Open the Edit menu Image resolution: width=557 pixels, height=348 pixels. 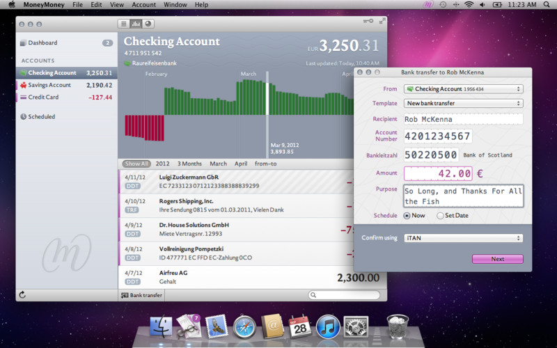(96, 5)
